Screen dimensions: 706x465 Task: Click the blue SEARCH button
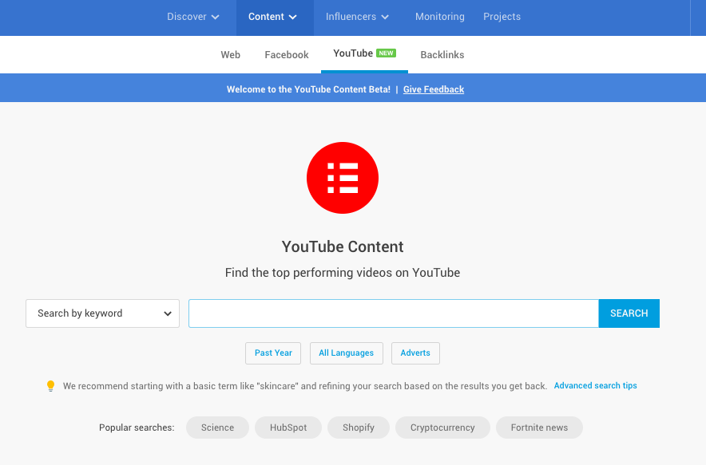[629, 313]
